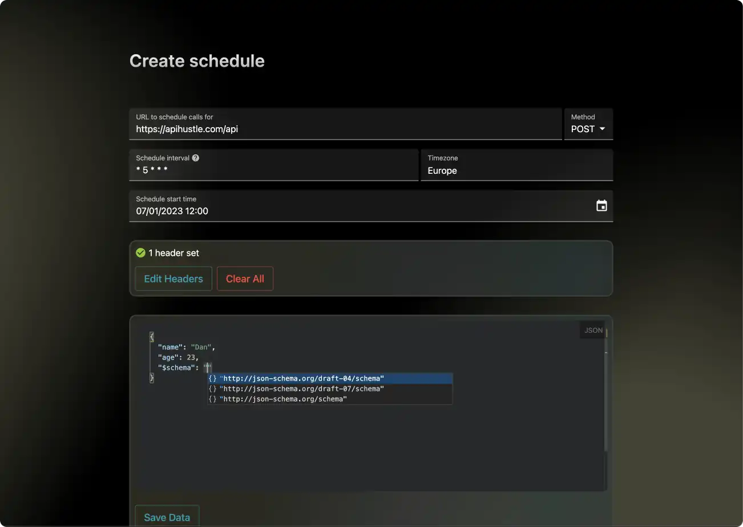
Task: Click the Timezone field showing Europe
Action: click(516, 170)
